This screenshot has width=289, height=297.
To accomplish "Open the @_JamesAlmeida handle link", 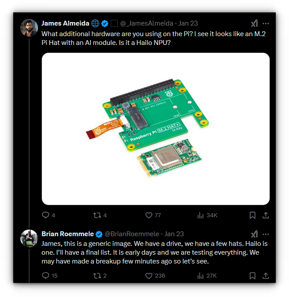I will 144,23.
